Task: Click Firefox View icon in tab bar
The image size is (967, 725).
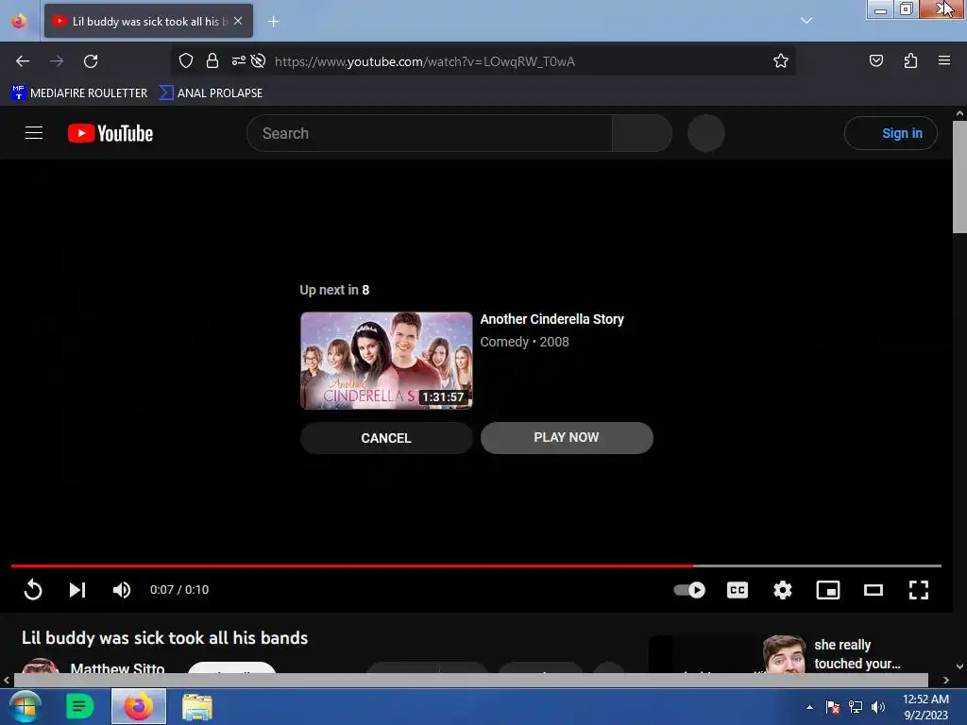Action: coord(19,21)
